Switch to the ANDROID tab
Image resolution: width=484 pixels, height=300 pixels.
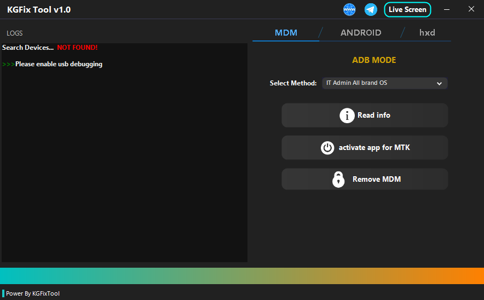pyautogui.click(x=361, y=33)
